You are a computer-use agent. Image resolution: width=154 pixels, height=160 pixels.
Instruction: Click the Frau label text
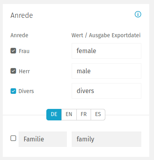(24, 51)
